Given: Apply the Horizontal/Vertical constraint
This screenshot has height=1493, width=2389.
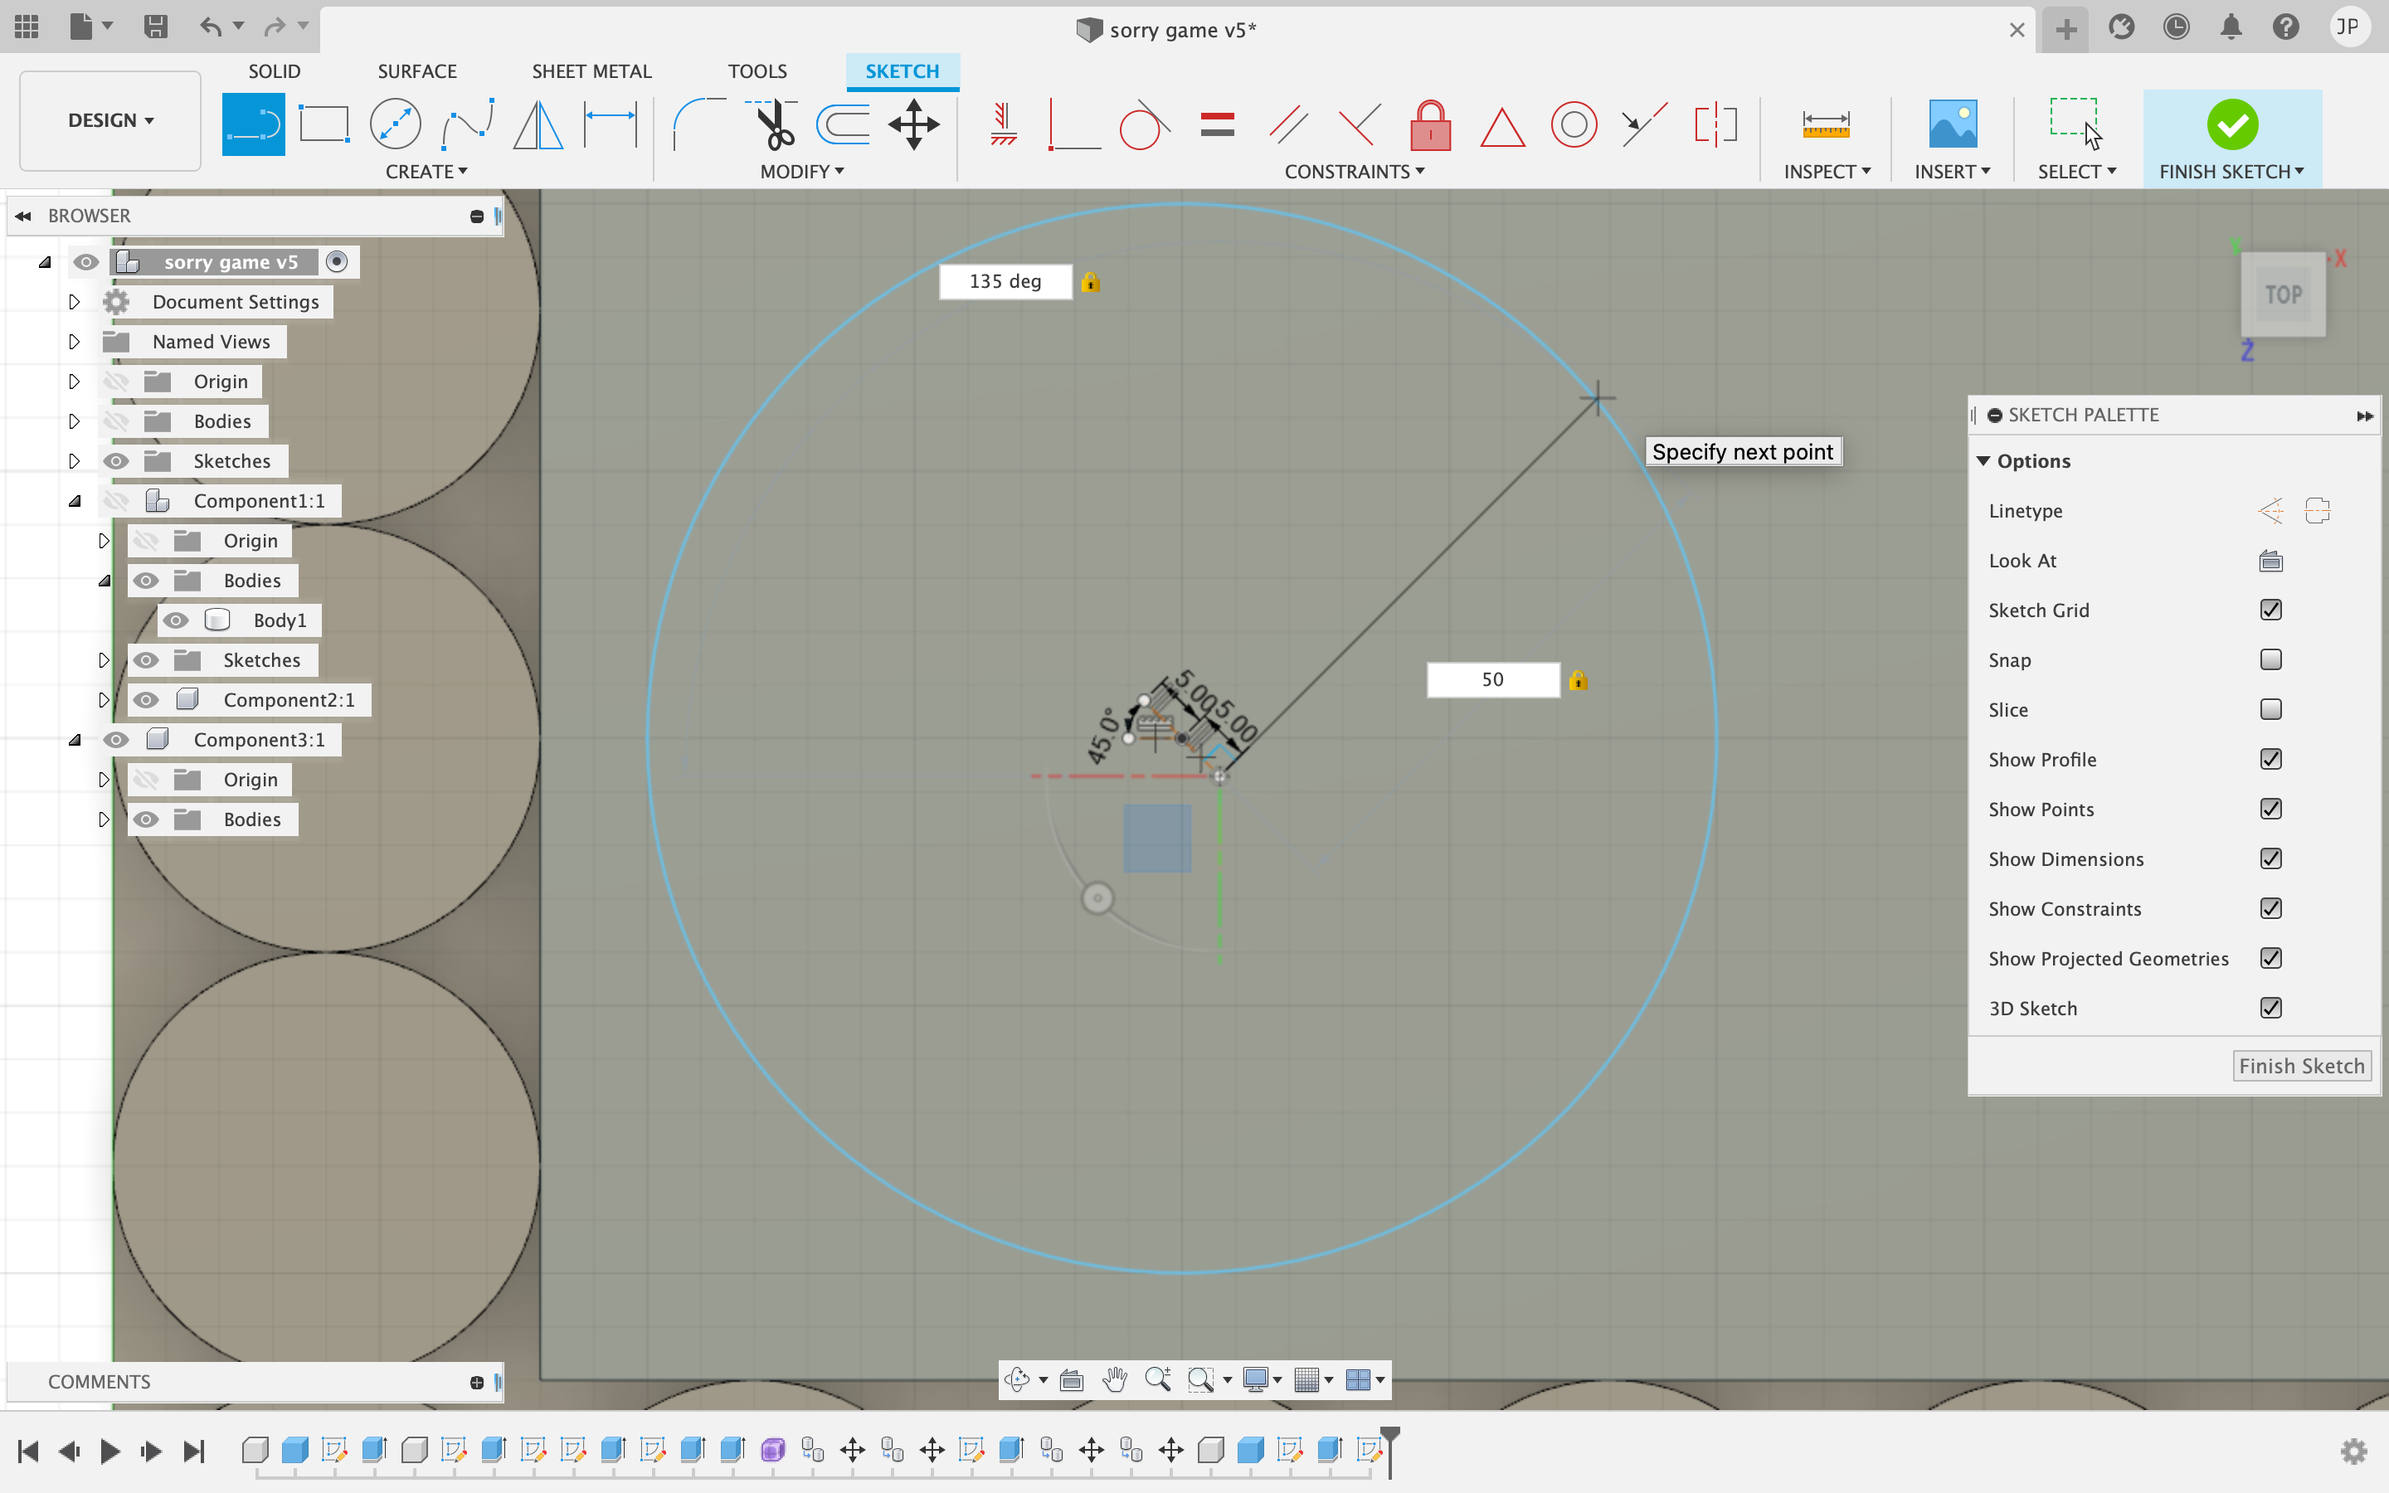Looking at the screenshot, I should (1003, 124).
